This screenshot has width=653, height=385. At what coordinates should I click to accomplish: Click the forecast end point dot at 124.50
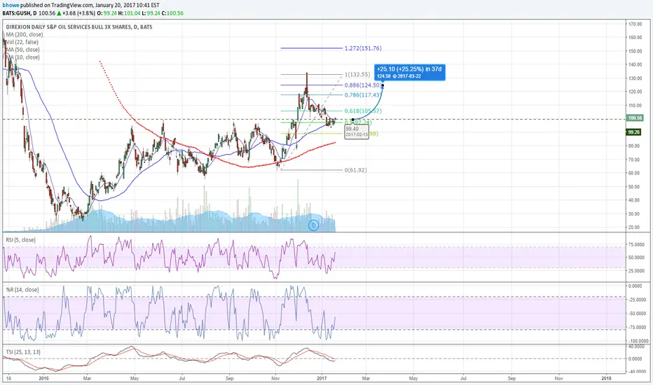point(383,86)
